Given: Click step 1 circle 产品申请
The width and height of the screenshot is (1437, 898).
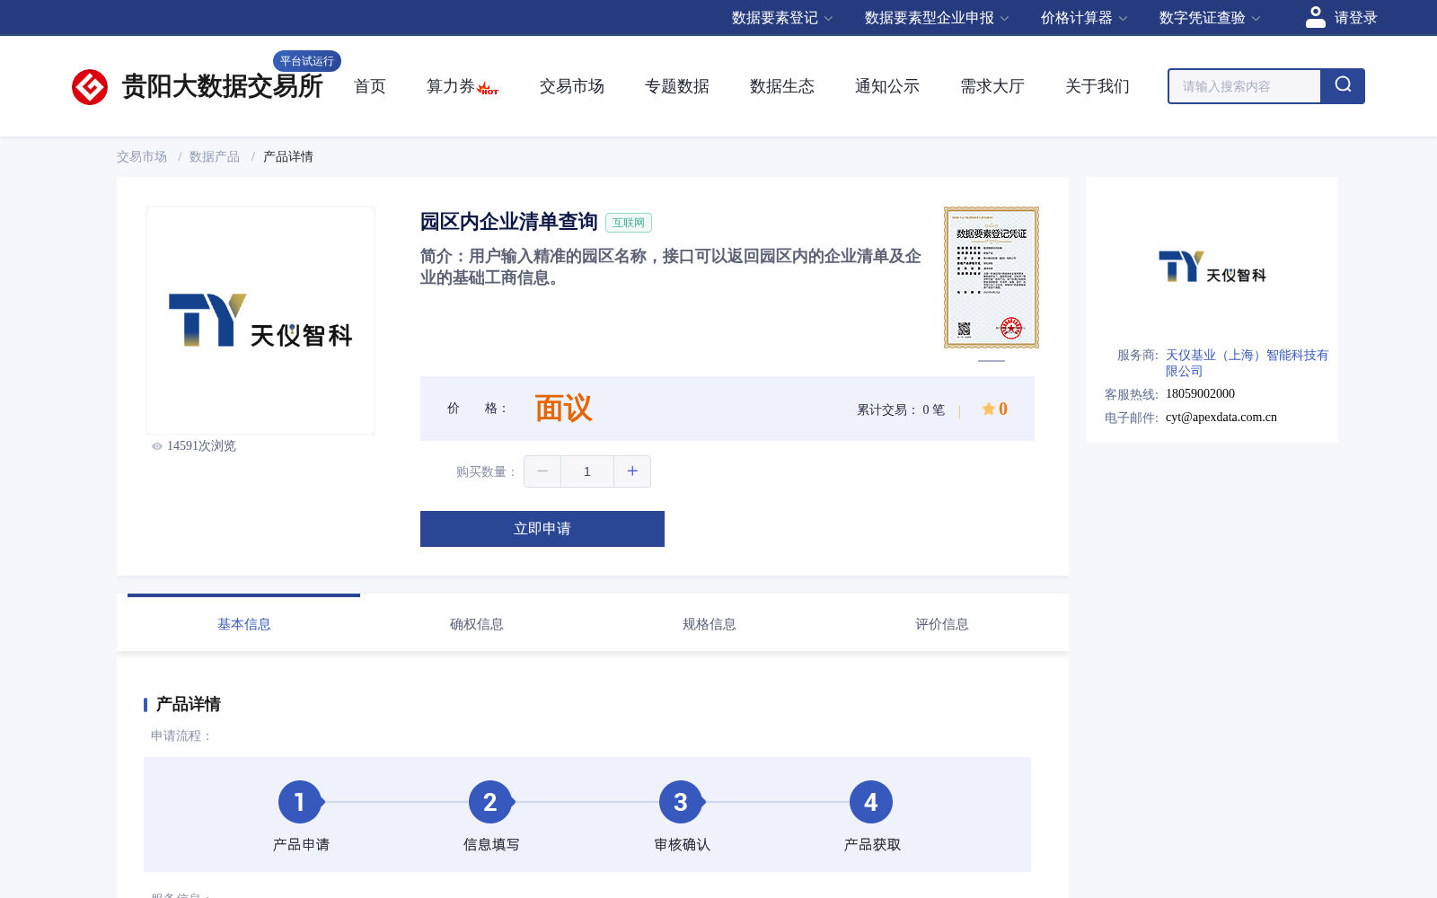Looking at the screenshot, I should point(300,802).
